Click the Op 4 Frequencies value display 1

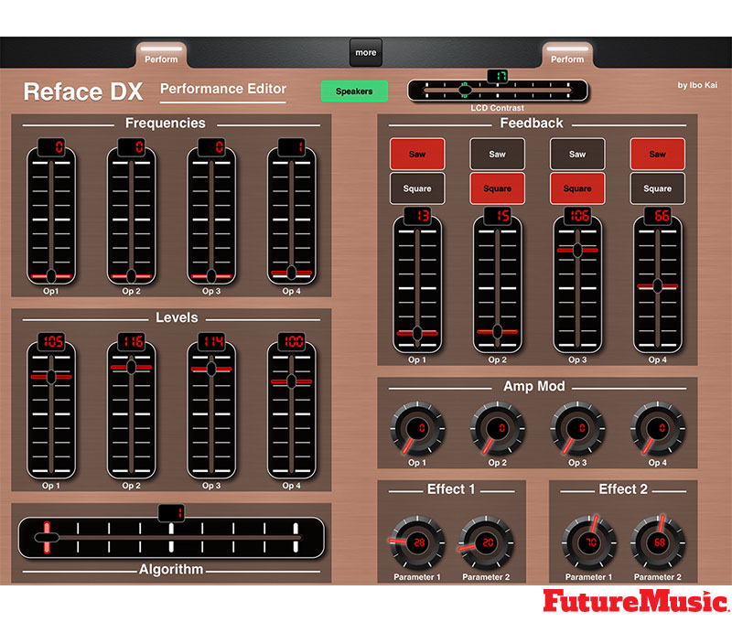[x=291, y=147]
